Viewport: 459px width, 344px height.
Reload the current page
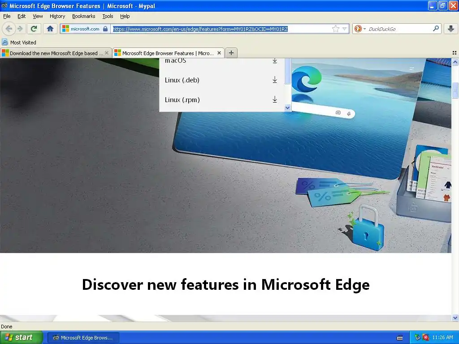pos(34,29)
